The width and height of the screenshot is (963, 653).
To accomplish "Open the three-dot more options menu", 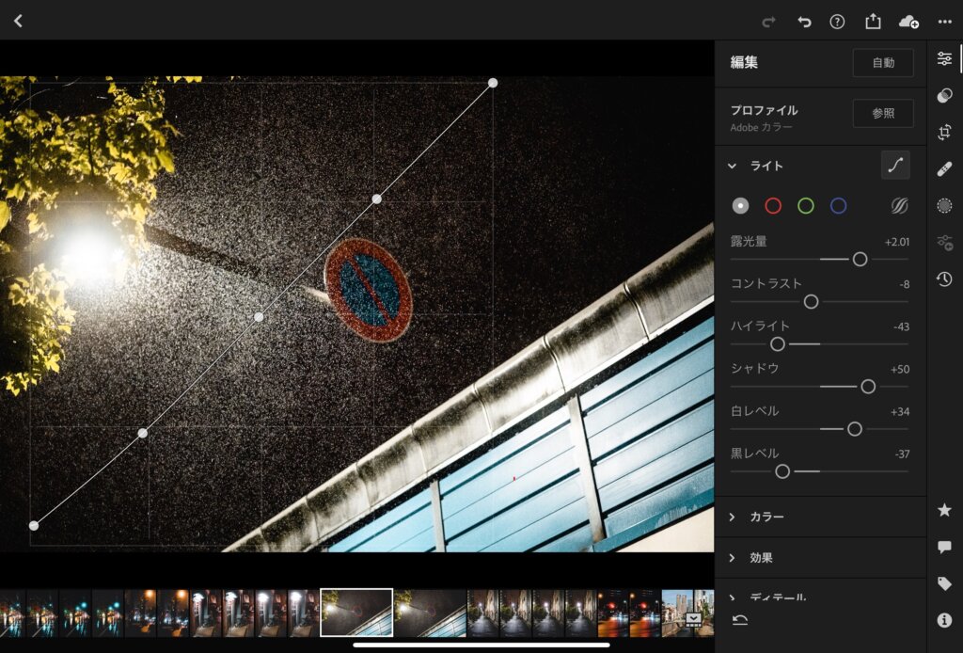I will [x=944, y=23].
